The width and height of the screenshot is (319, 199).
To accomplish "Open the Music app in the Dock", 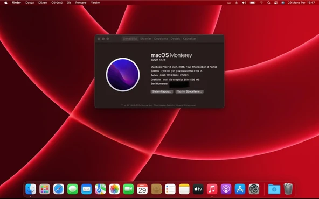I will (212, 189).
